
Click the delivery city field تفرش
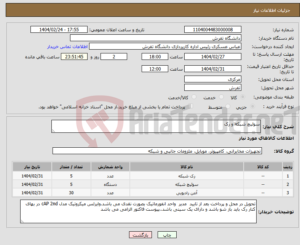(x=213, y=87)
